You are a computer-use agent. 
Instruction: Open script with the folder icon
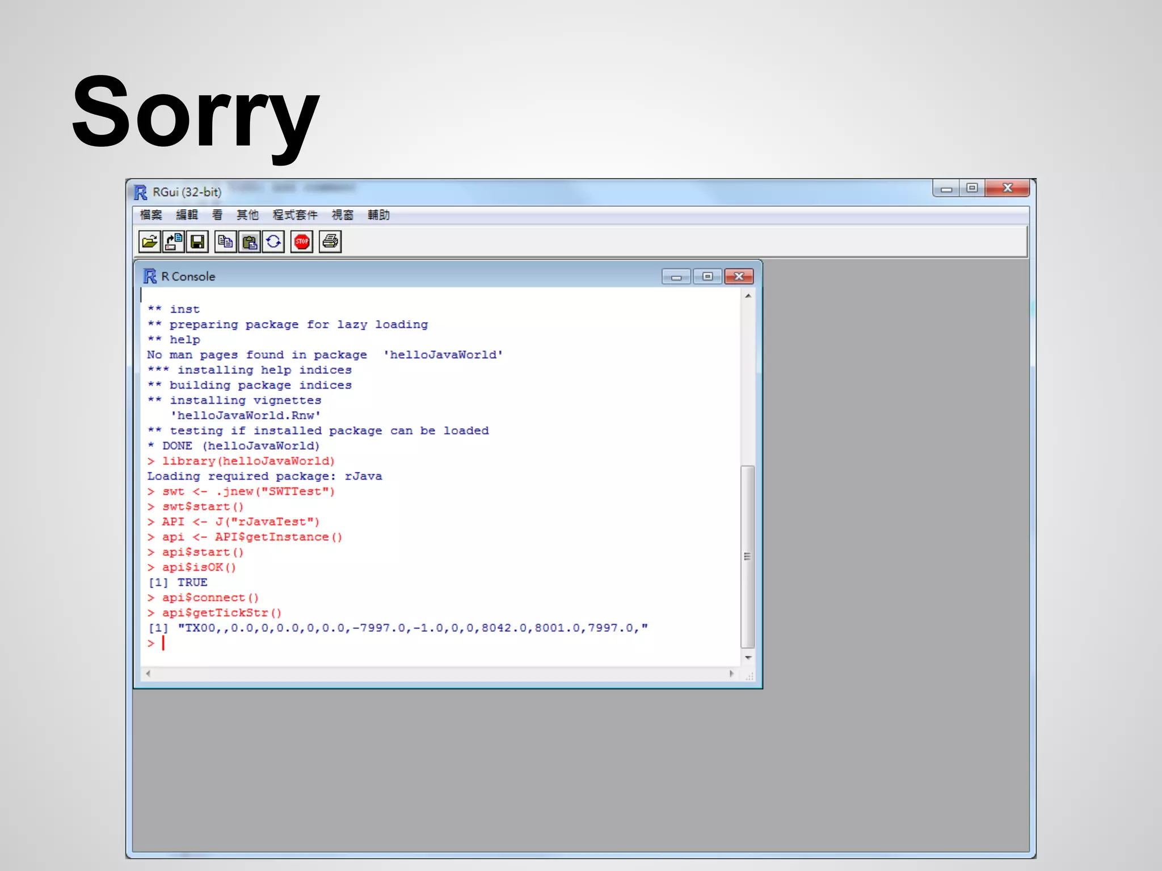150,242
